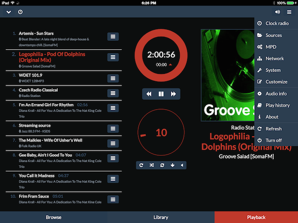Tap the speaker volume icon in the top bar
The height and width of the screenshot is (223, 298).
pos(278,12)
